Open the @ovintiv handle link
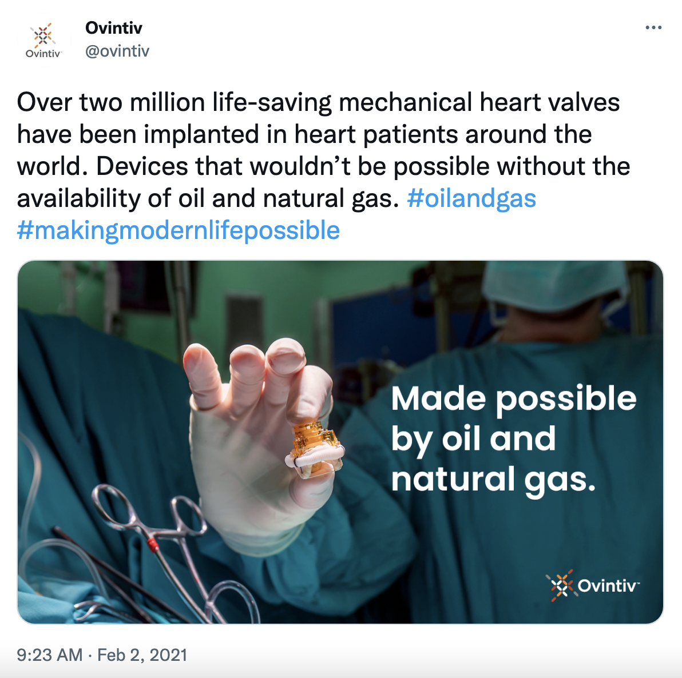This screenshot has width=682, height=678. [117, 51]
